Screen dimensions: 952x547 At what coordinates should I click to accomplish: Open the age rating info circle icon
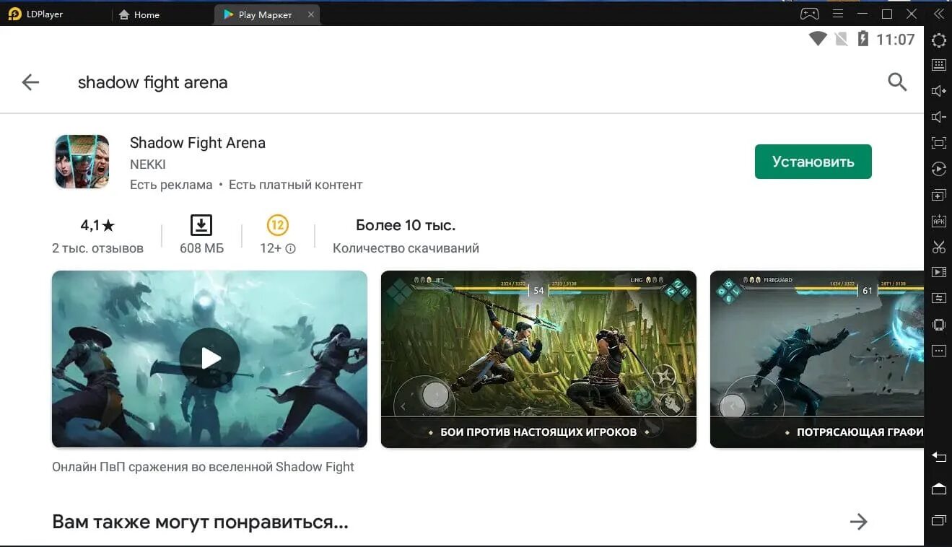[x=290, y=248]
